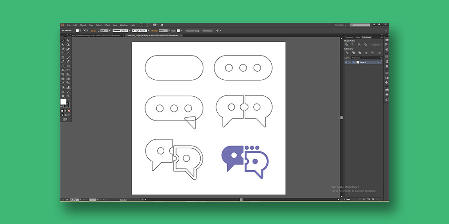Select the Zoom tool
The width and height of the screenshot is (449, 224).
pos(68,96)
